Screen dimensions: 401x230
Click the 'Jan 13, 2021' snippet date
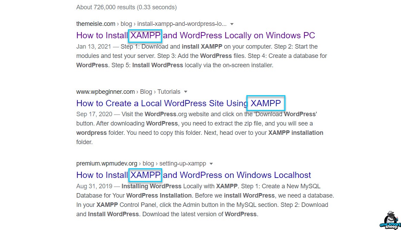[x=94, y=47]
